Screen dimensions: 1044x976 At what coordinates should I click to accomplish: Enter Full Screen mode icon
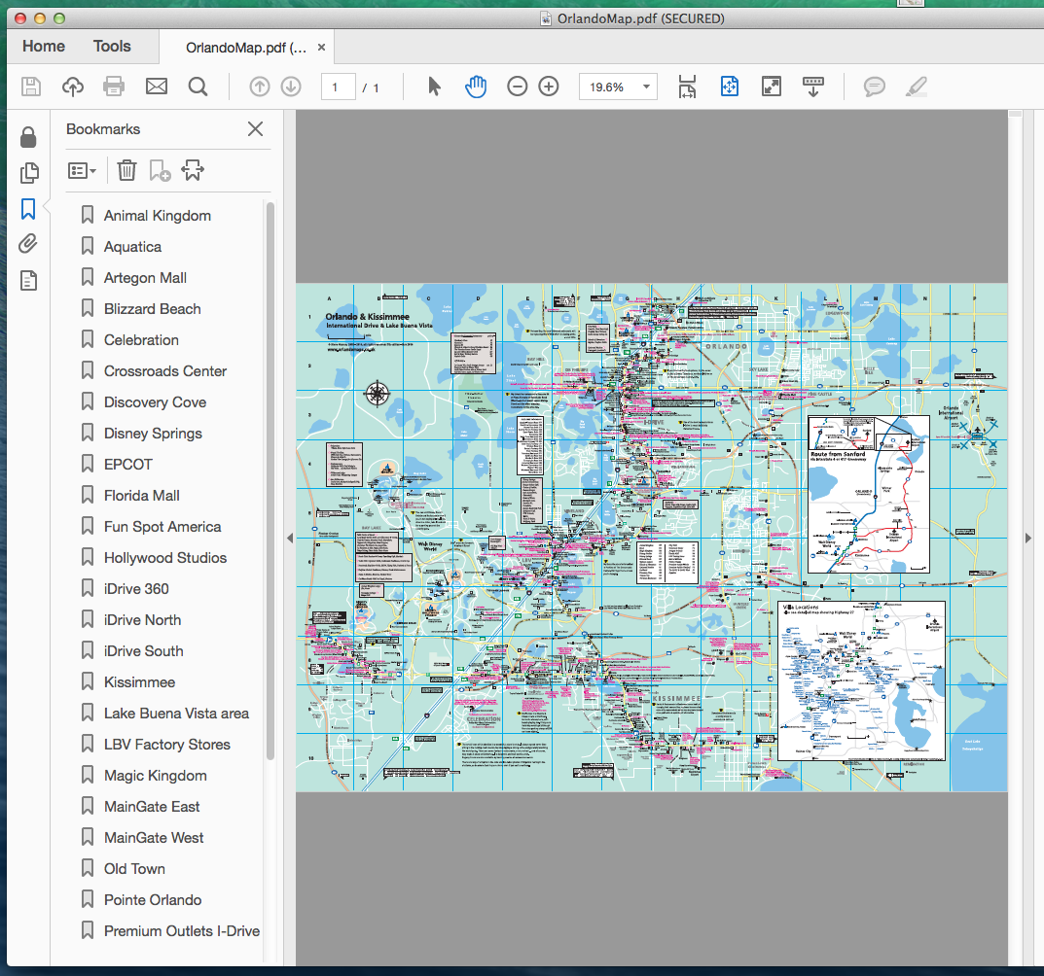pos(771,87)
